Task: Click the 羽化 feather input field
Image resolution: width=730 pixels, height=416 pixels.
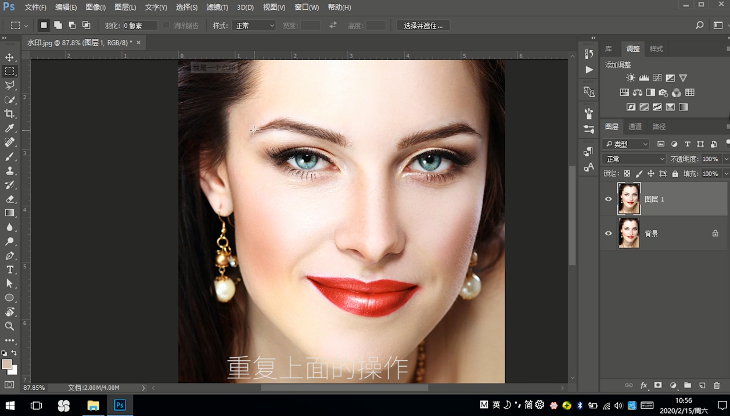Action: tap(140, 26)
